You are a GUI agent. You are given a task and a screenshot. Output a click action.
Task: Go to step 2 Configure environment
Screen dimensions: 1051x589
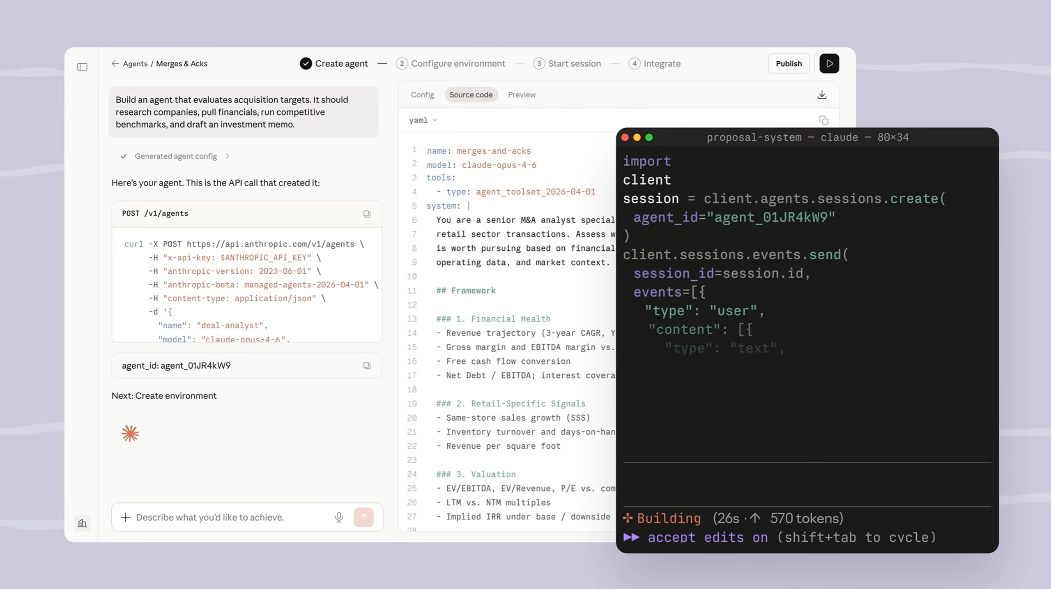tap(451, 63)
